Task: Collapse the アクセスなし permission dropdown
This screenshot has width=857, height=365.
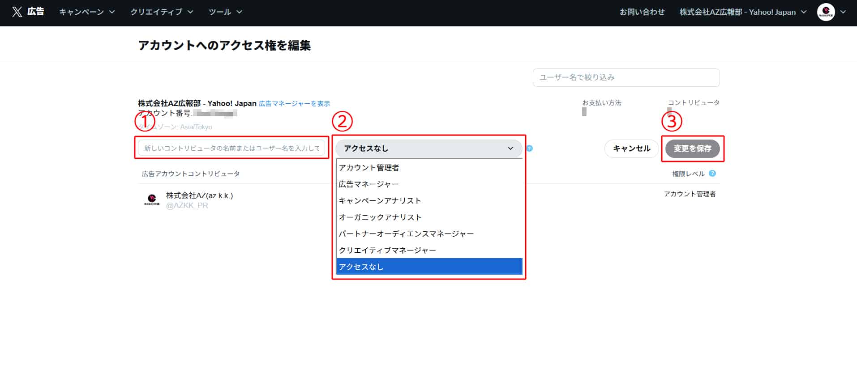Action: [428, 149]
